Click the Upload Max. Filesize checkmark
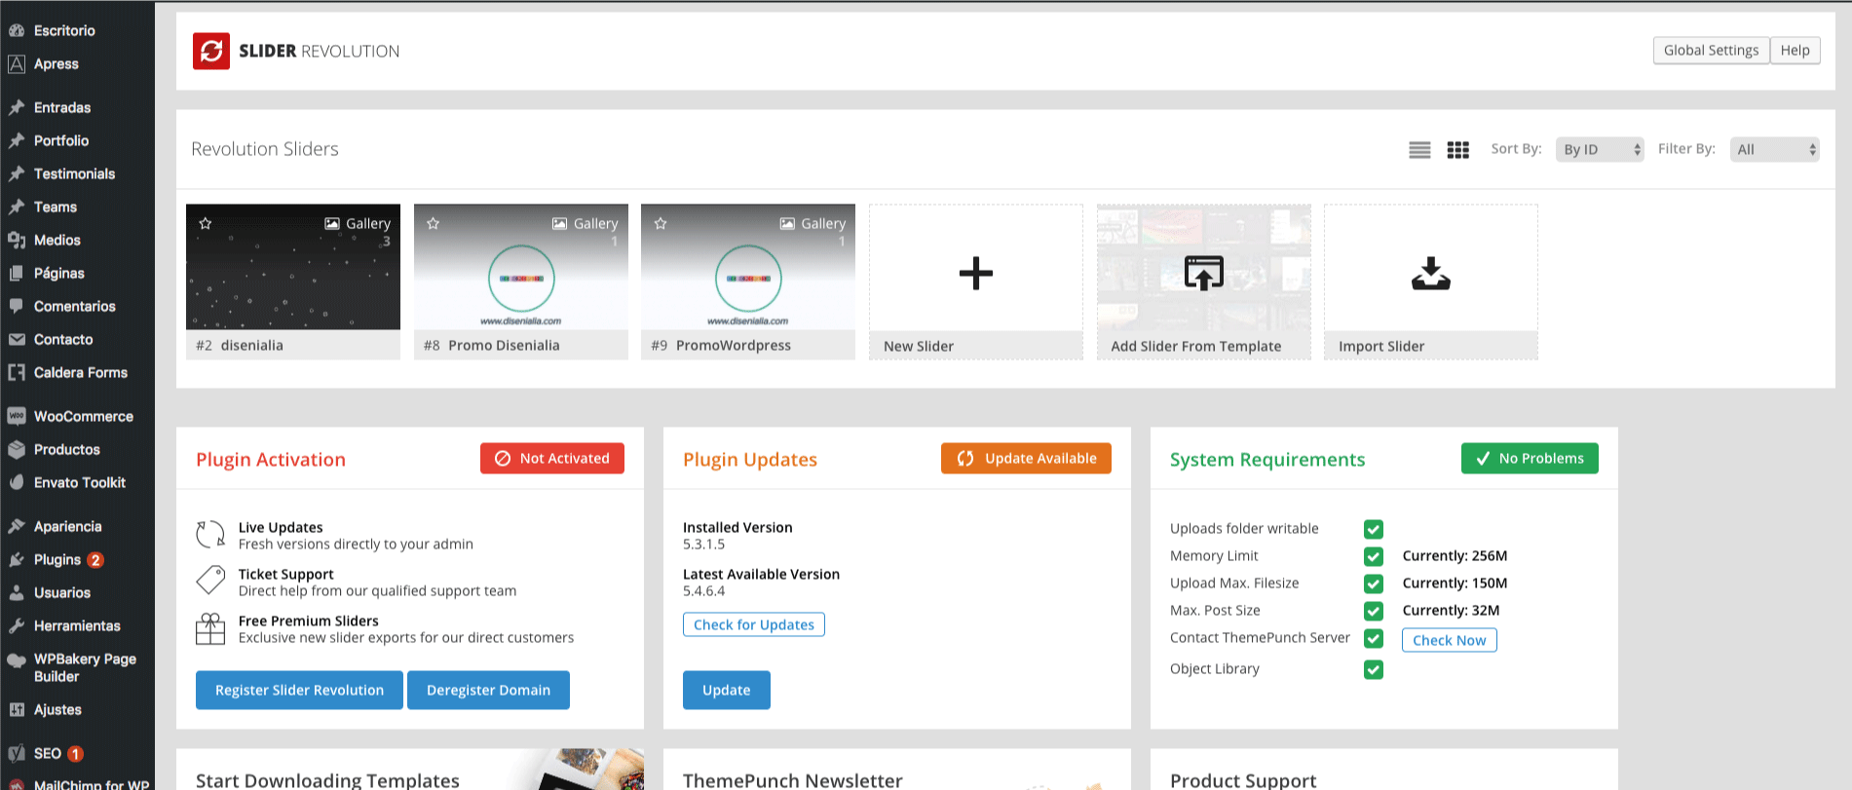The image size is (1852, 790). click(1374, 583)
